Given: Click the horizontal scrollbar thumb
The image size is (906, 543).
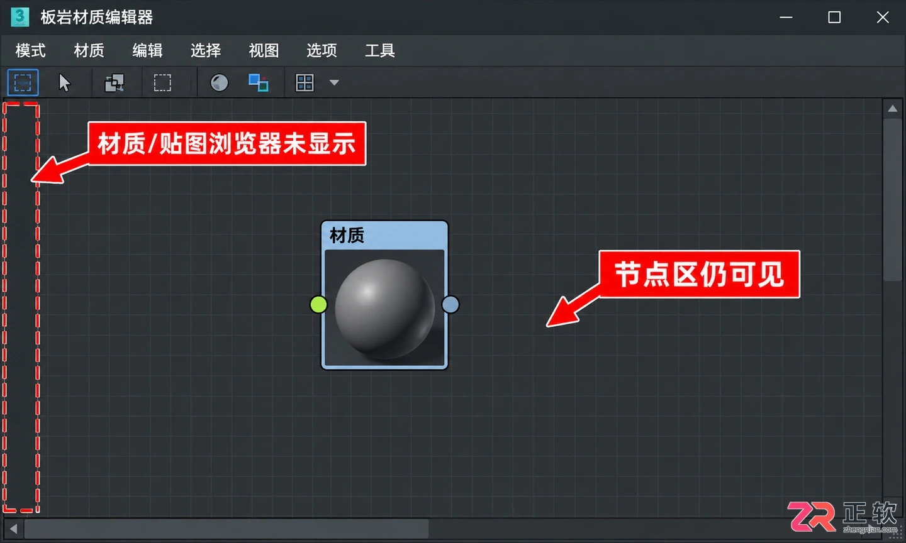Looking at the screenshot, I should coord(226,529).
